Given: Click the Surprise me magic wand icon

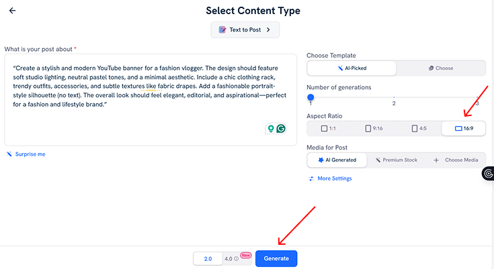Looking at the screenshot, I should coord(9,154).
